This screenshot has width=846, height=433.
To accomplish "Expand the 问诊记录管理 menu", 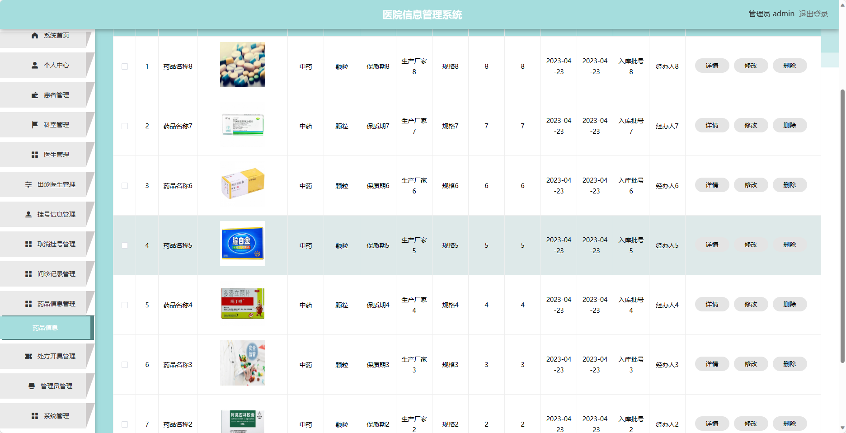I will (47, 274).
